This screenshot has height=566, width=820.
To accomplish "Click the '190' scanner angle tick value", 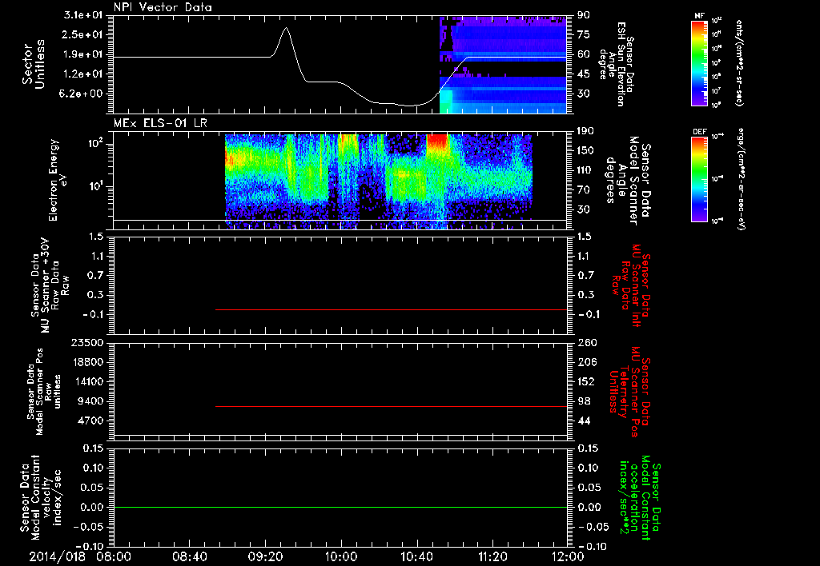I will [x=587, y=131].
